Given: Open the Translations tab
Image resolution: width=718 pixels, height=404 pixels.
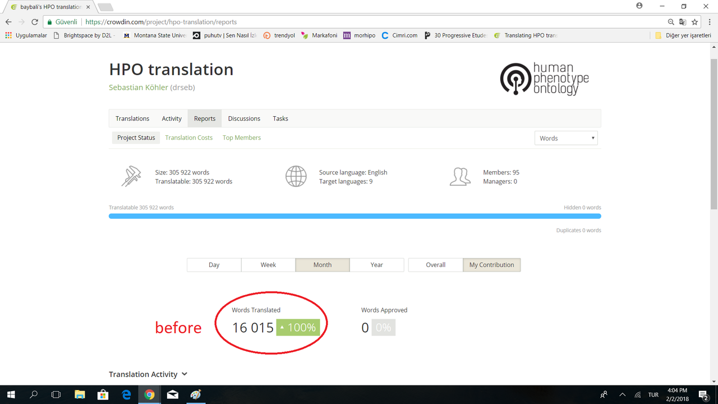Looking at the screenshot, I should 132,118.
